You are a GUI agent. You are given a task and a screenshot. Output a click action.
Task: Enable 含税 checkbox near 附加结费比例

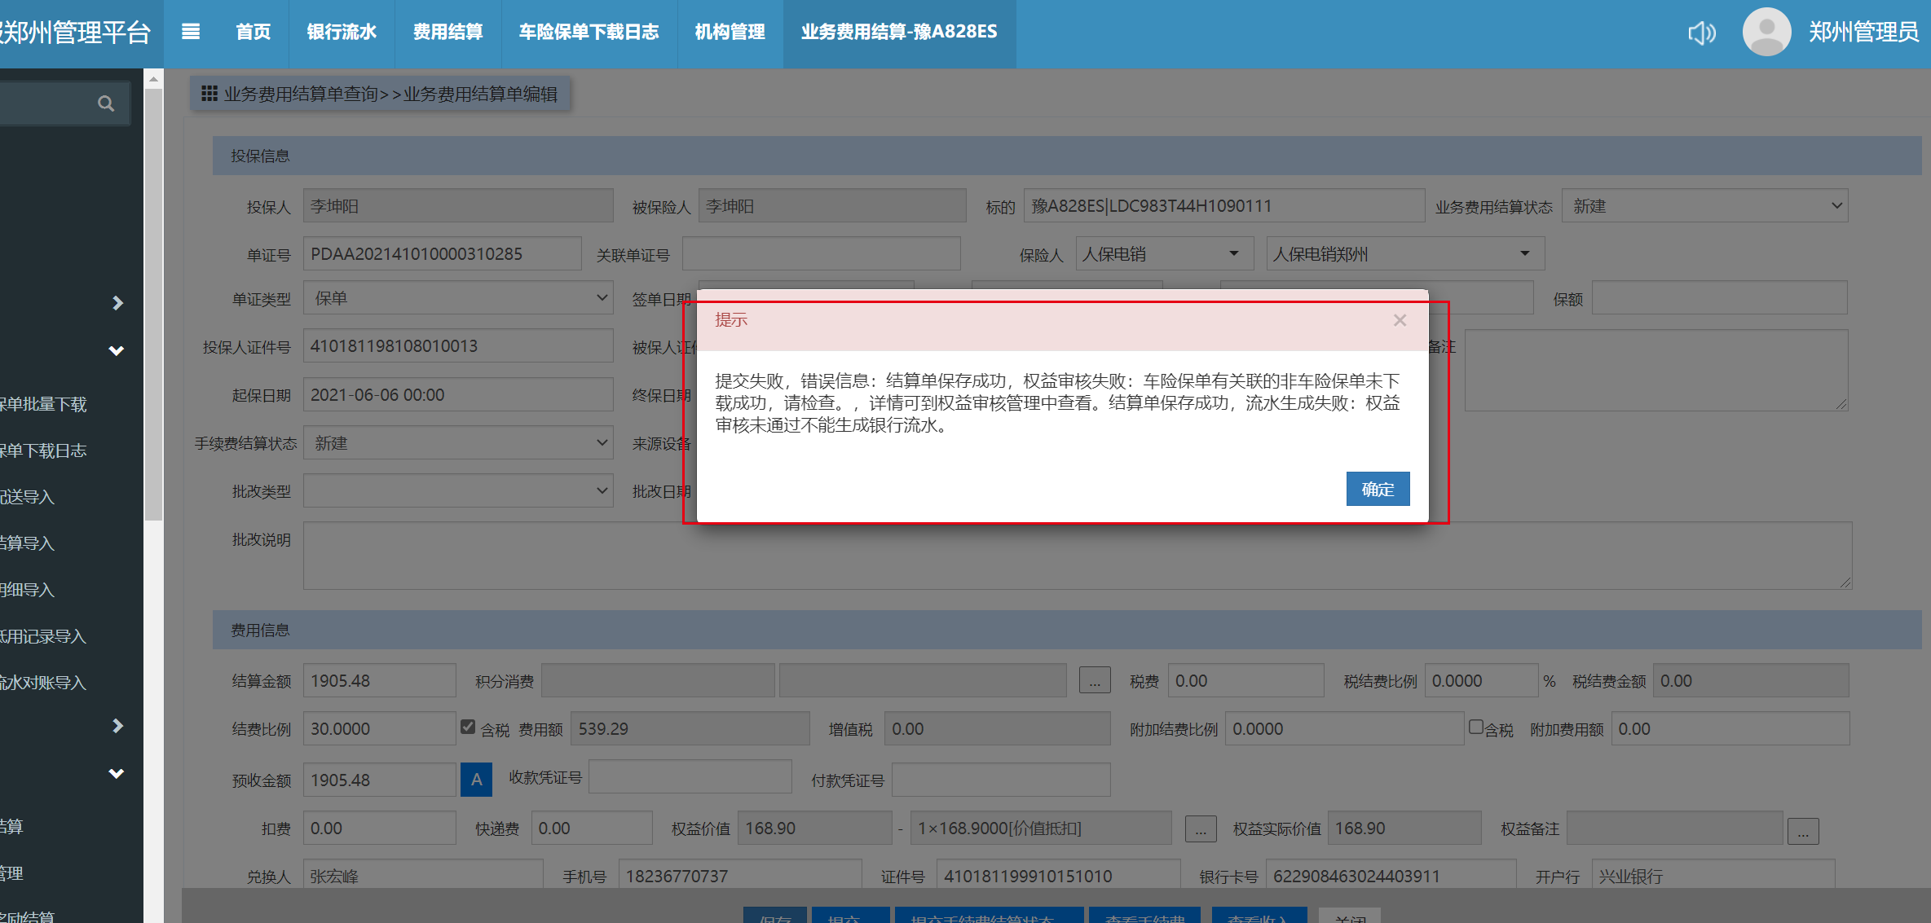1475,727
